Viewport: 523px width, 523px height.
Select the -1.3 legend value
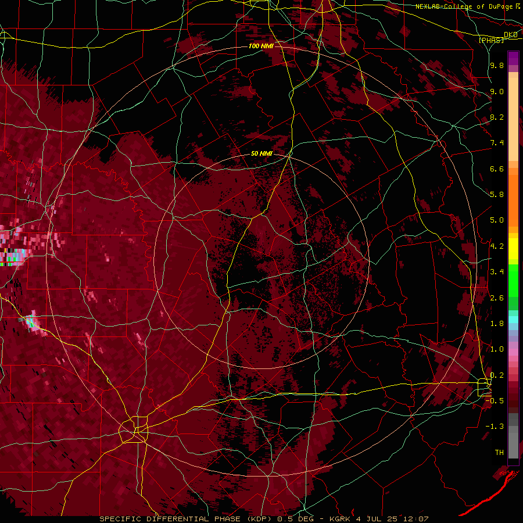495,427
